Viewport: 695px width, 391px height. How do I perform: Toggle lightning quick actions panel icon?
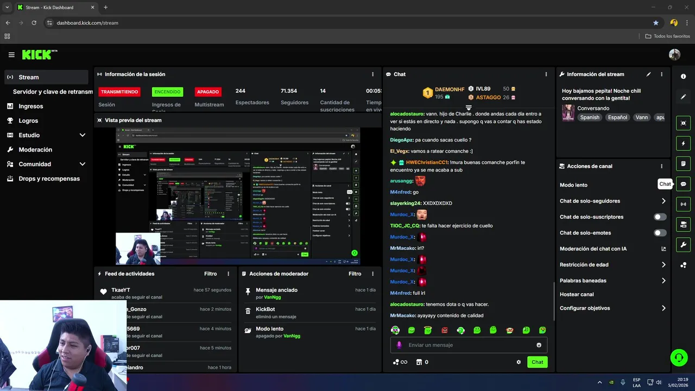pos(683,143)
